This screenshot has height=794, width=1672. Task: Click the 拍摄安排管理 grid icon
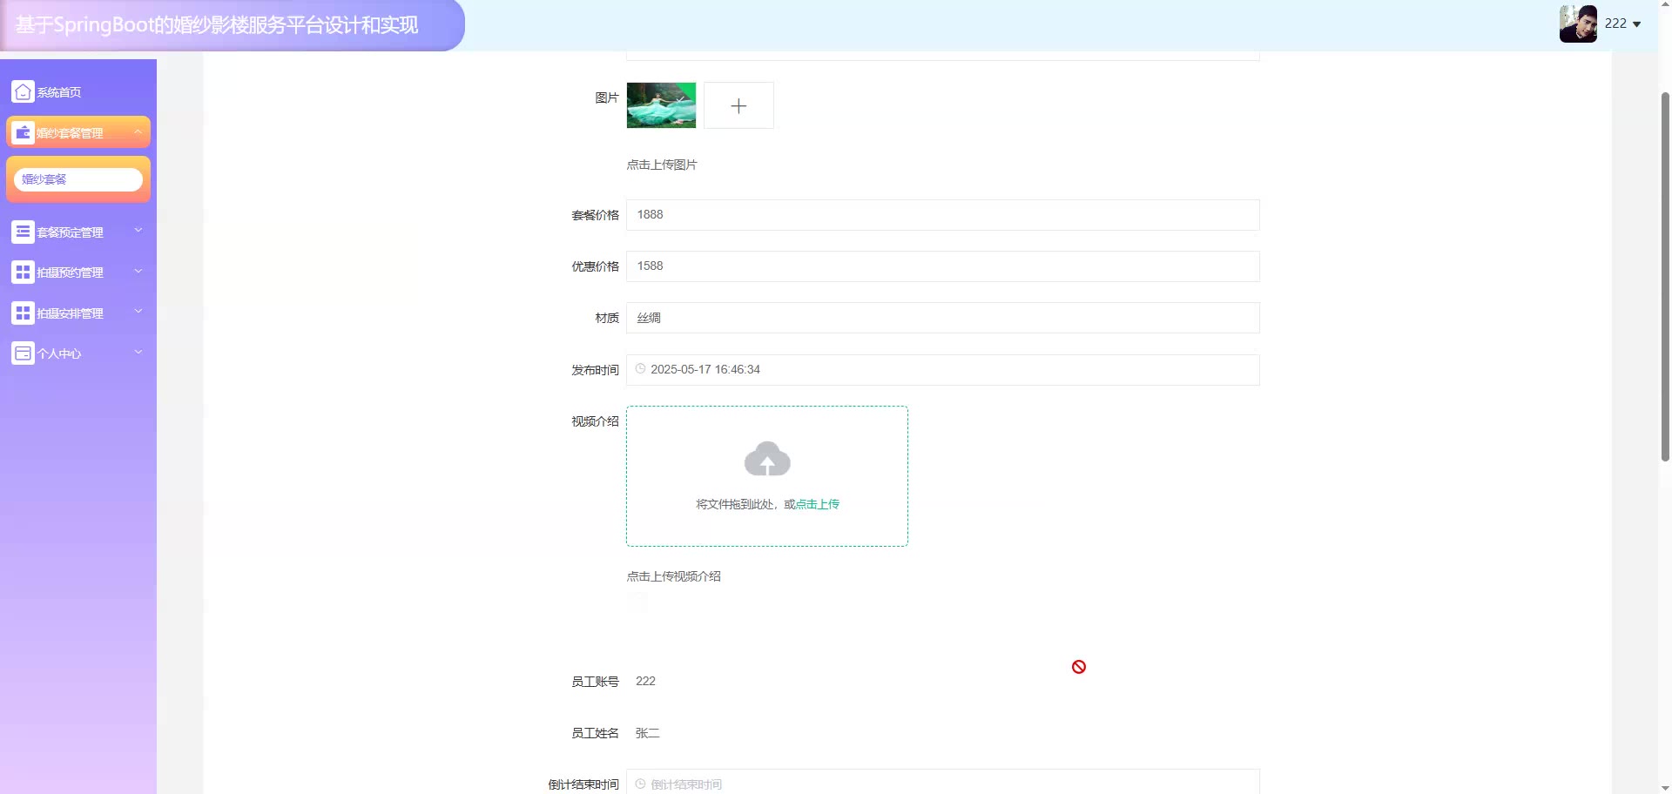pos(23,313)
